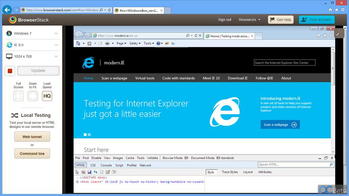The height and width of the screenshot is (196, 349).
Task: Click the Search the Internet Explorer Dev Center field
Action: tap(285, 63)
